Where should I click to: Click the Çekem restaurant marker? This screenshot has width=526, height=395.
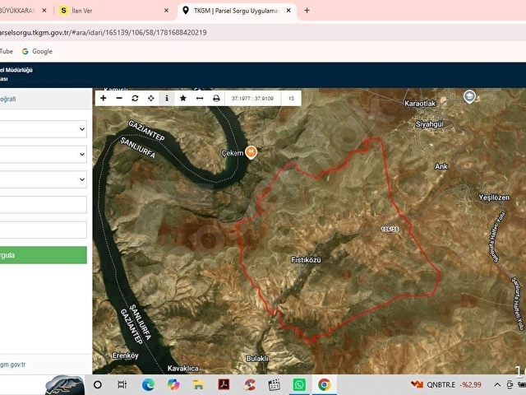point(251,152)
